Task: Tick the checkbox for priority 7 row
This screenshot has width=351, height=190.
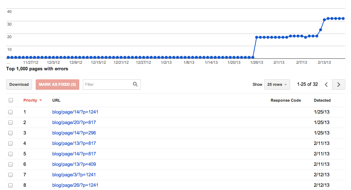Action: point(10,175)
